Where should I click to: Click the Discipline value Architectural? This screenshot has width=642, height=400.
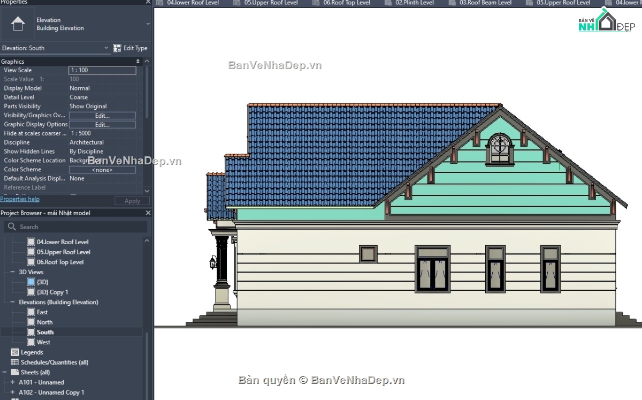click(87, 142)
